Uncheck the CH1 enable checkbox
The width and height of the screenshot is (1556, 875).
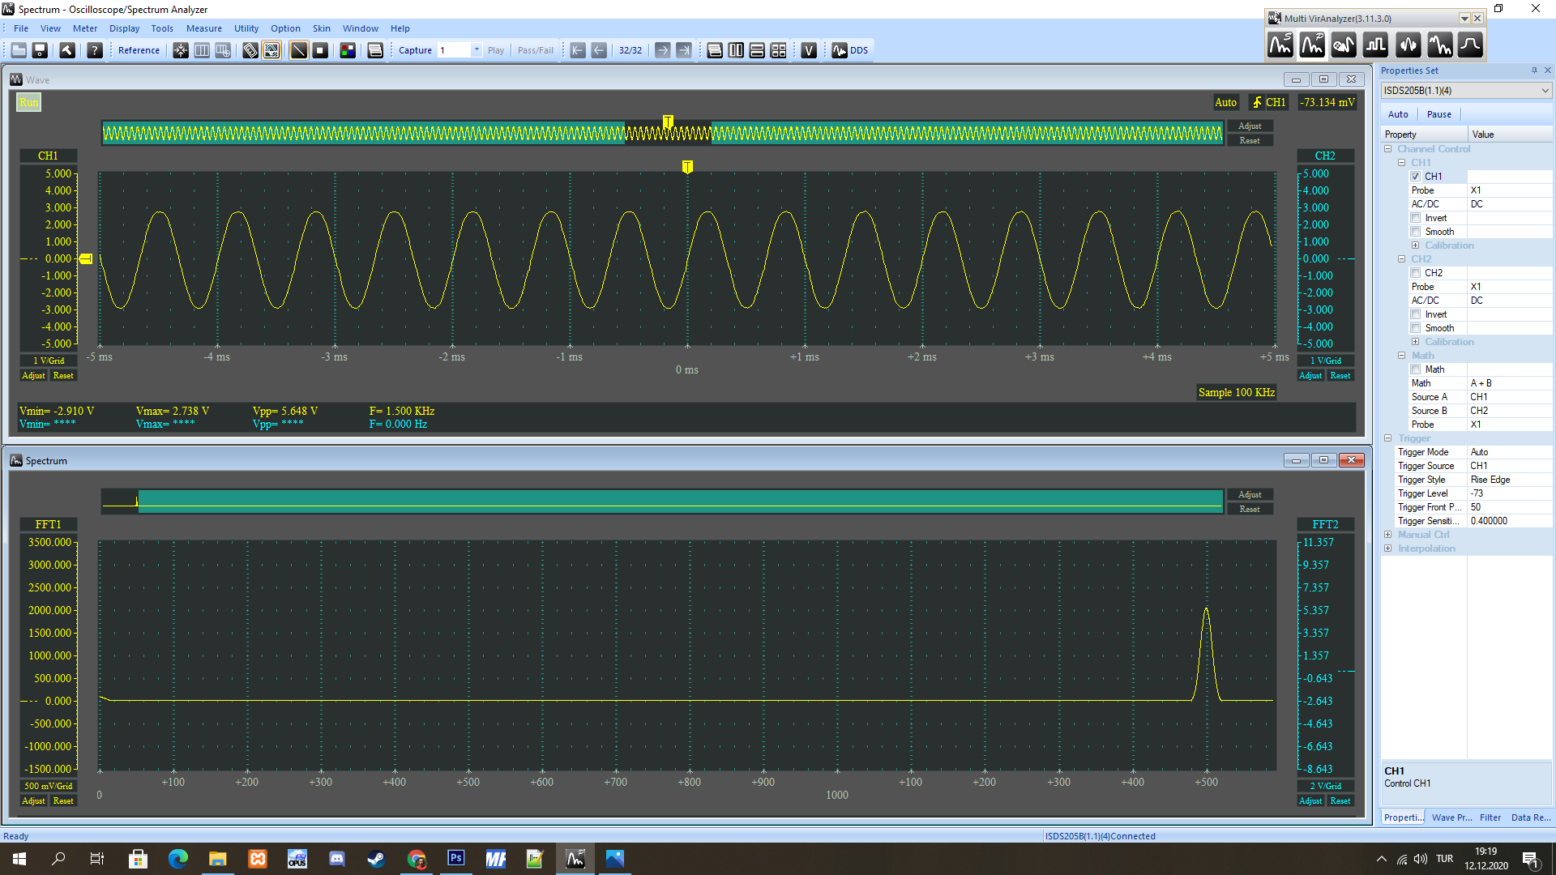[x=1416, y=177]
